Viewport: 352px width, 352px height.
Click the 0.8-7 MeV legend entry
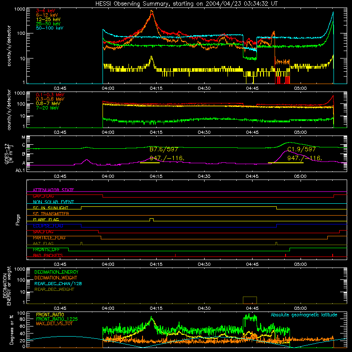(x=48, y=103)
